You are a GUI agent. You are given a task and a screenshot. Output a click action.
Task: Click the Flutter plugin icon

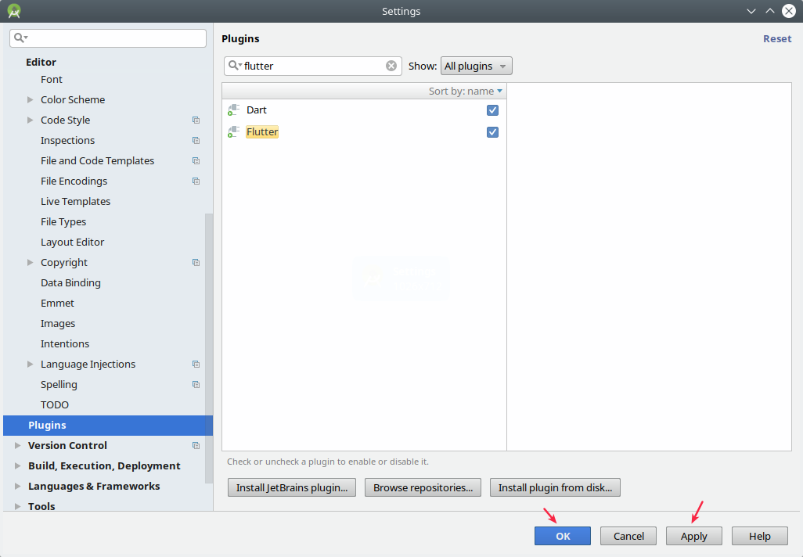tap(232, 131)
